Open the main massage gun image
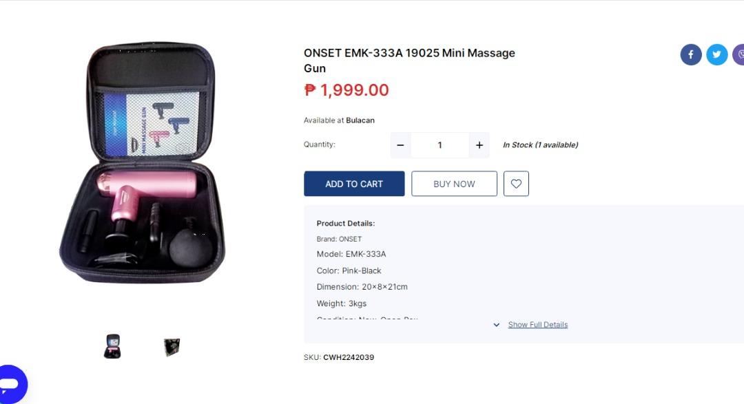Image resolution: width=744 pixels, height=404 pixels. 143,162
